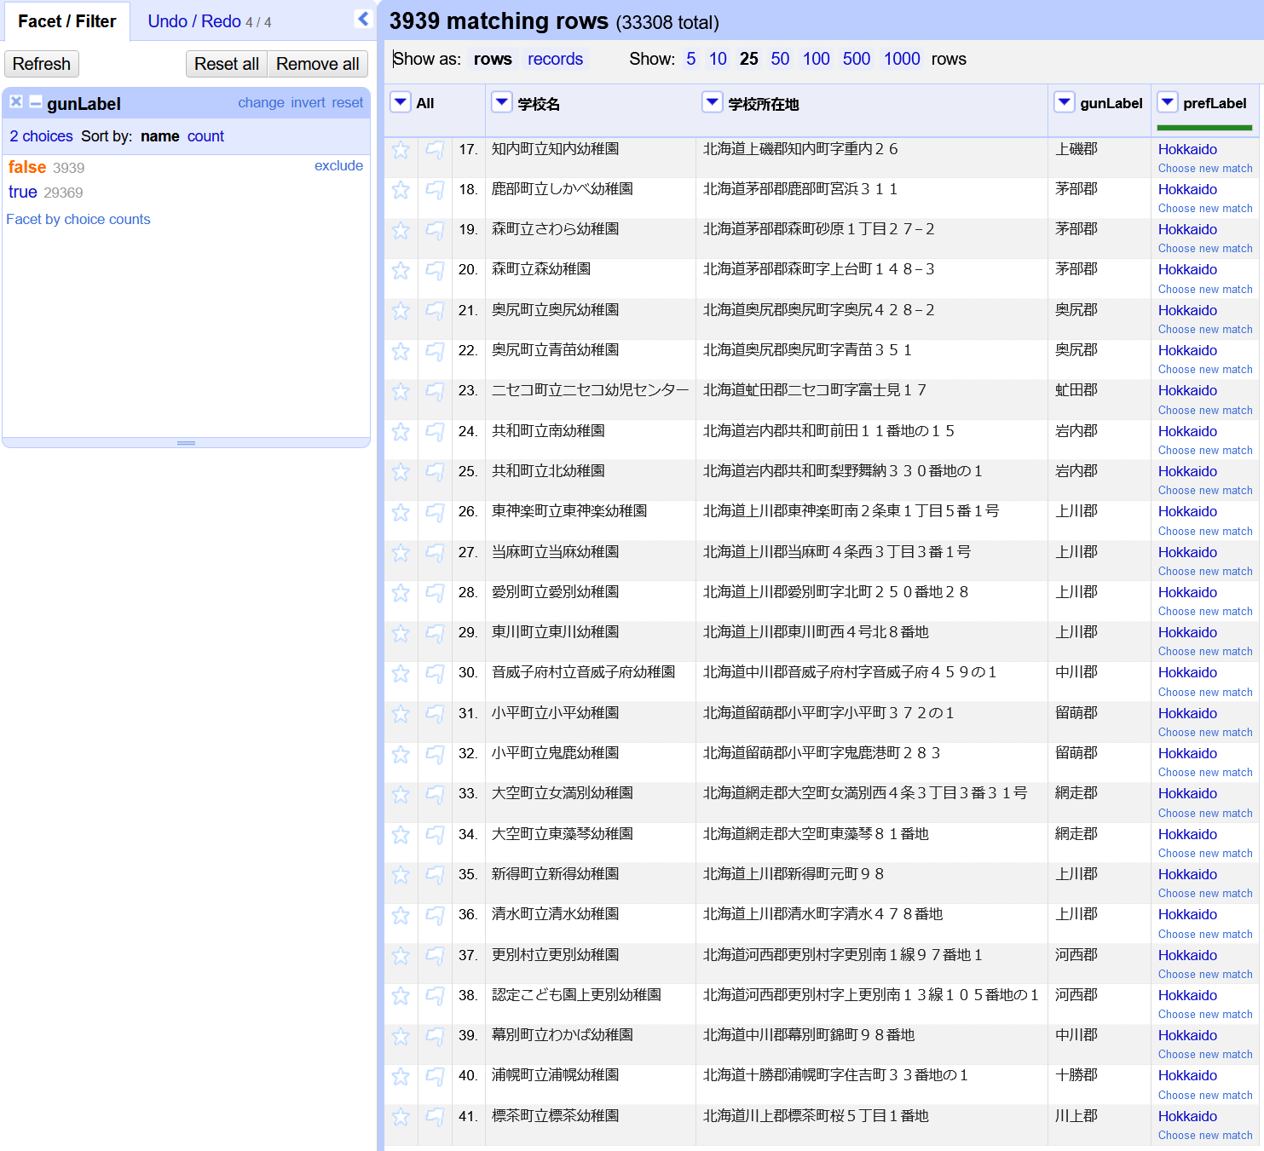The width and height of the screenshot is (1264, 1151).
Task: Star row 22 奥尻町立青苗幼稚園
Action: [401, 352]
